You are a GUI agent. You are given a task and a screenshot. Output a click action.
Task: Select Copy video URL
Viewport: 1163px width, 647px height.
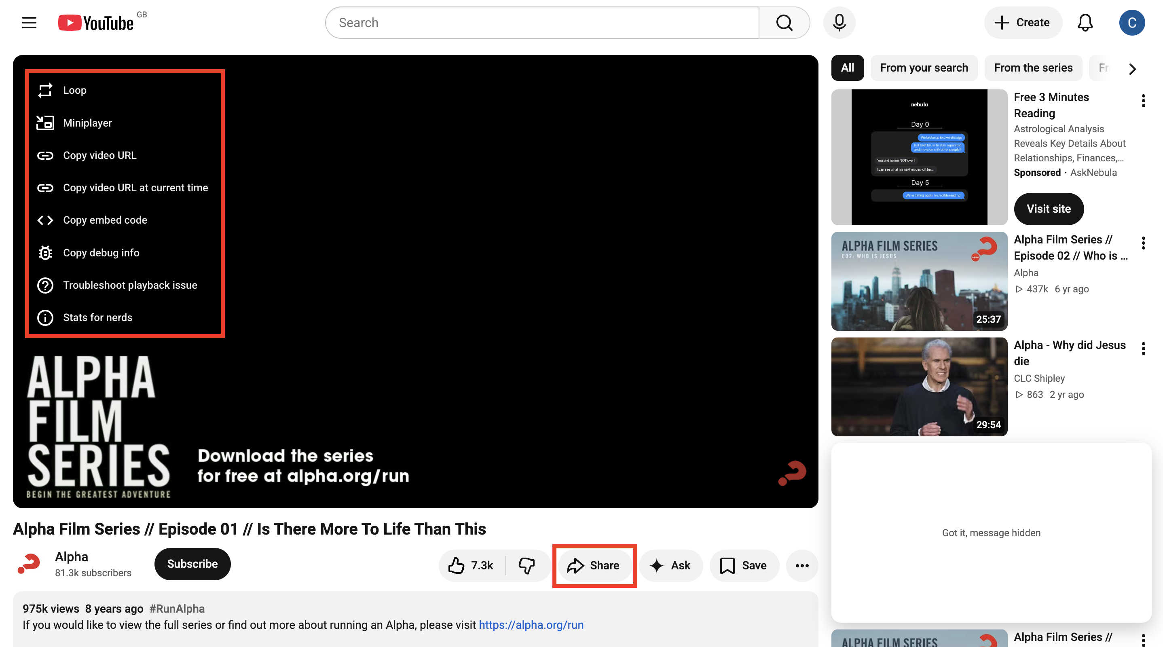coord(125,155)
